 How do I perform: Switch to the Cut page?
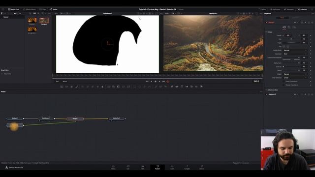pyautogui.click(x=128, y=167)
